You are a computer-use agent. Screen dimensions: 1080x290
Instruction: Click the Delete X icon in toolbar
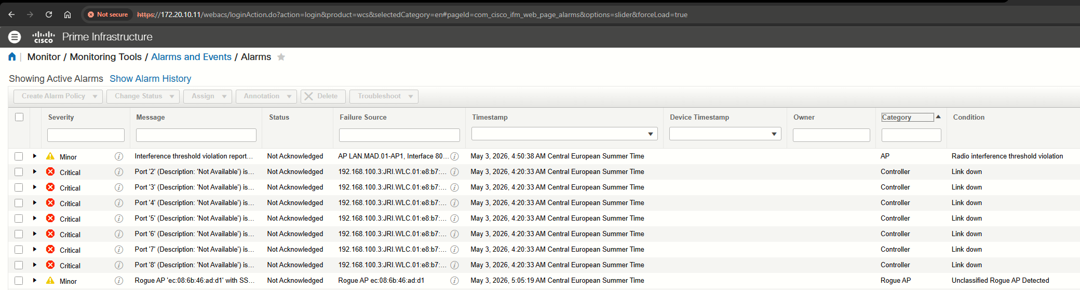[x=308, y=96]
